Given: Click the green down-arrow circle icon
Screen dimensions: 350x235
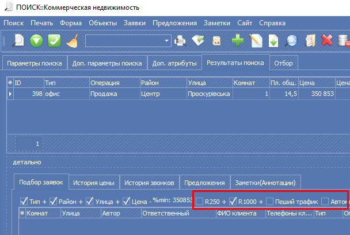Looking at the screenshot, I should 37,41.
